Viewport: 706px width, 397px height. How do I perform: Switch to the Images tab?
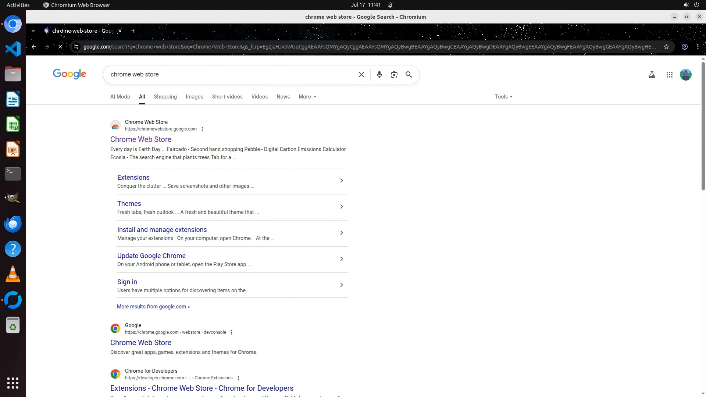194,97
